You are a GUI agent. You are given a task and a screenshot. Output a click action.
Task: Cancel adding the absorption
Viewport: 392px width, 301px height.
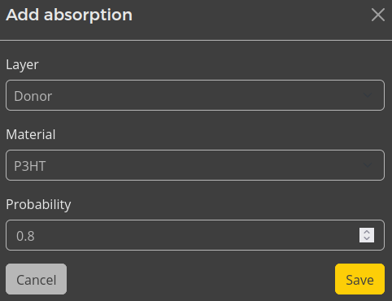pos(36,279)
